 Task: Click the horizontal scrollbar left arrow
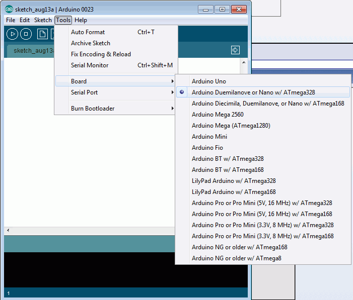(x=8, y=230)
